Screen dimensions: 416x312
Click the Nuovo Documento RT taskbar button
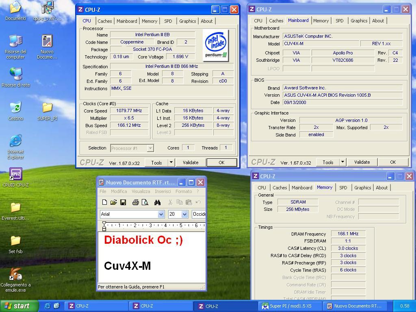(355, 306)
